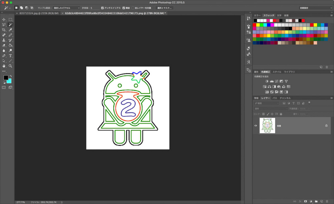Switch to the 文字 panel tab
This screenshot has height=204, width=334.
point(279,15)
